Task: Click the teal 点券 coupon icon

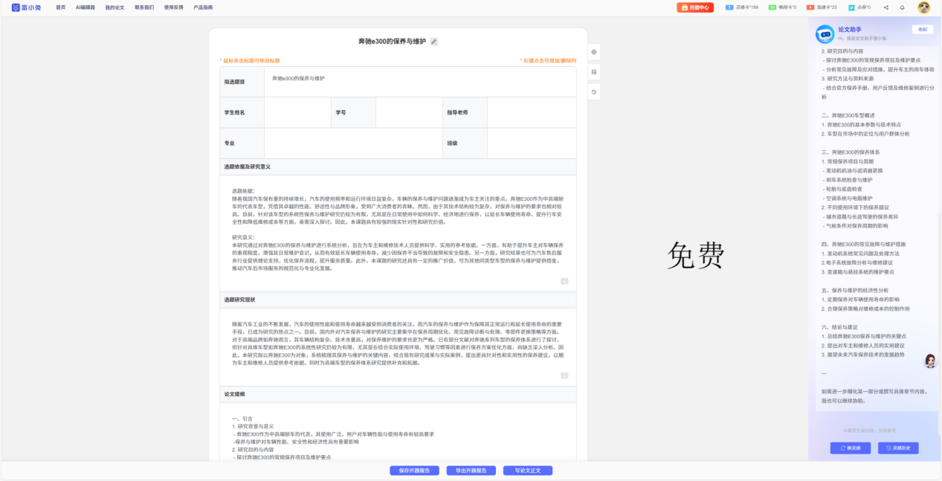Action: click(851, 7)
